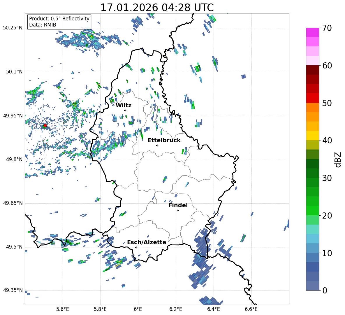Click the dBZ colorbar axis label
The height and width of the screenshot is (315, 345).
point(338,159)
